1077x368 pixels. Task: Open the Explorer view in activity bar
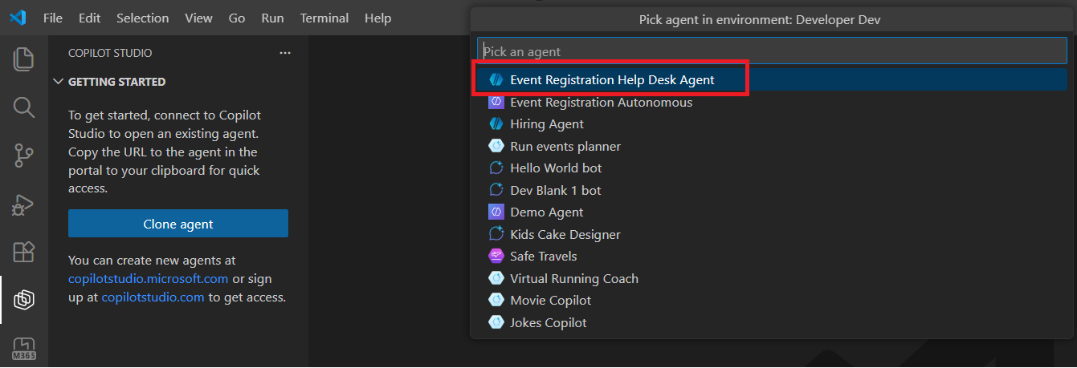[24, 59]
